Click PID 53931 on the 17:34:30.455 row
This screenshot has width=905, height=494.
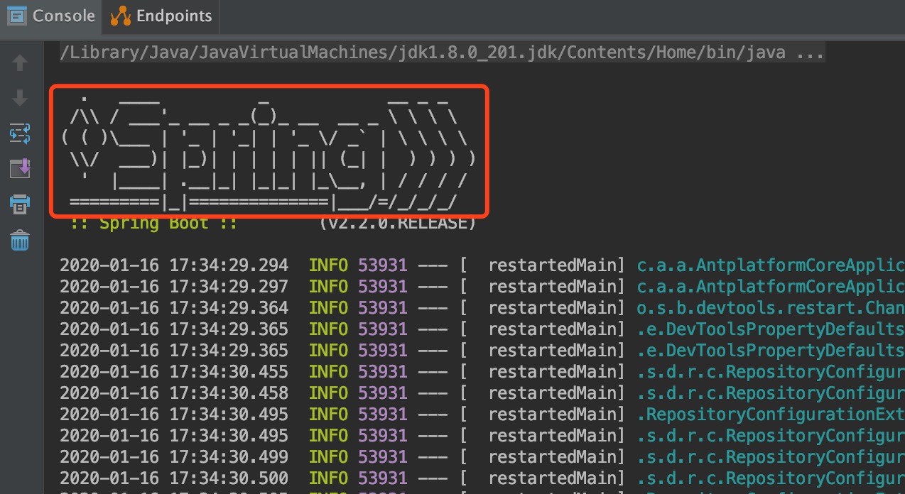point(382,372)
